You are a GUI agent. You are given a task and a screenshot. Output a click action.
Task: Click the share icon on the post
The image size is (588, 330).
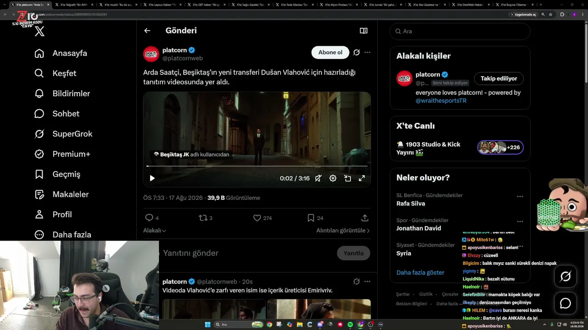(x=365, y=218)
